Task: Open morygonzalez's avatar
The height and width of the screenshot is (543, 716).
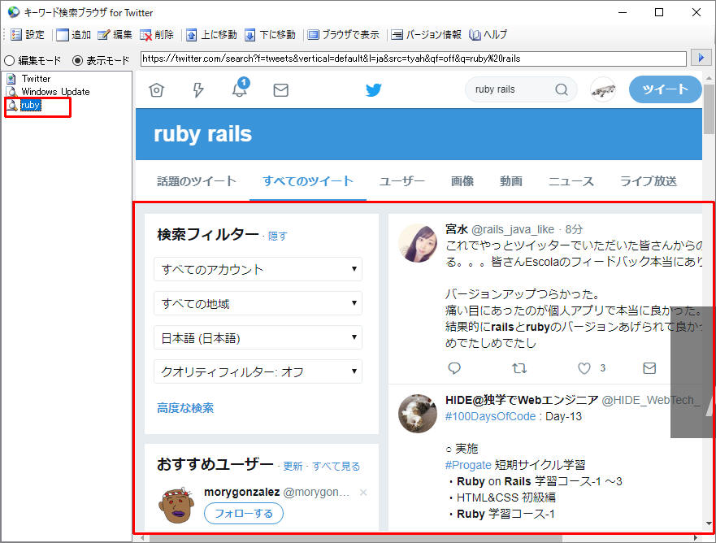Action: (176, 505)
